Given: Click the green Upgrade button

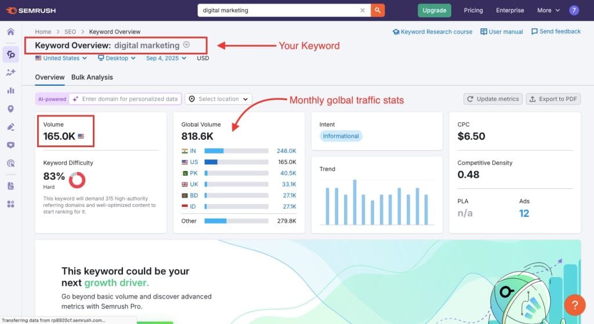Looking at the screenshot, I should pos(434,10).
